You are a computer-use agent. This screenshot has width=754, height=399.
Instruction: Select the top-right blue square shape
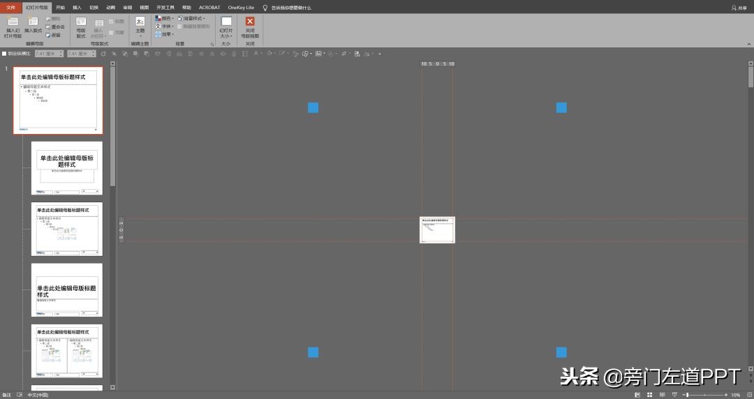(x=561, y=107)
